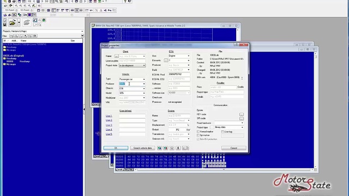Open the Client Name dropdown
The width and height of the screenshot is (349, 196).
144,56
